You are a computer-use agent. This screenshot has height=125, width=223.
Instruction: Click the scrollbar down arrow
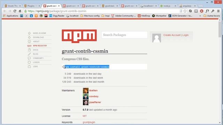coord(220,123)
